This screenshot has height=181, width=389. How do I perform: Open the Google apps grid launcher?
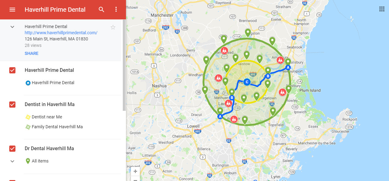click(x=382, y=10)
